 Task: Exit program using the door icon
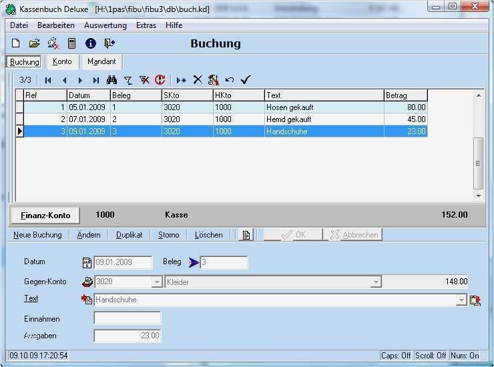pos(109,43)
